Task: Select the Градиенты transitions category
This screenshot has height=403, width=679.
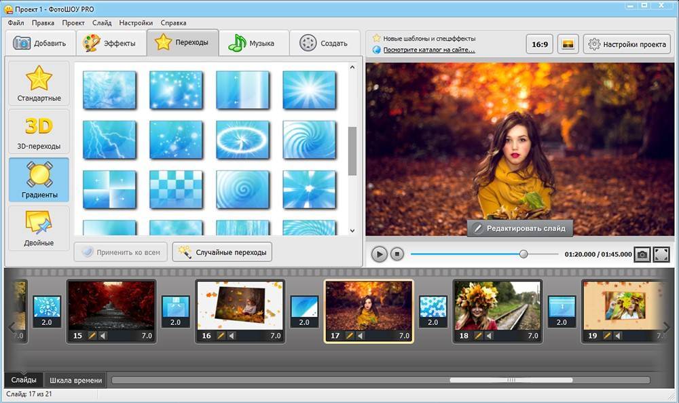Action: click(x=39, y=180)
